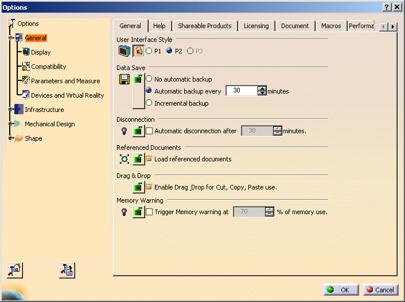The height and width of the screenshot is (302, 405).
Task: Click the Display monitor icon in tree
Action: tap(26, 52)
